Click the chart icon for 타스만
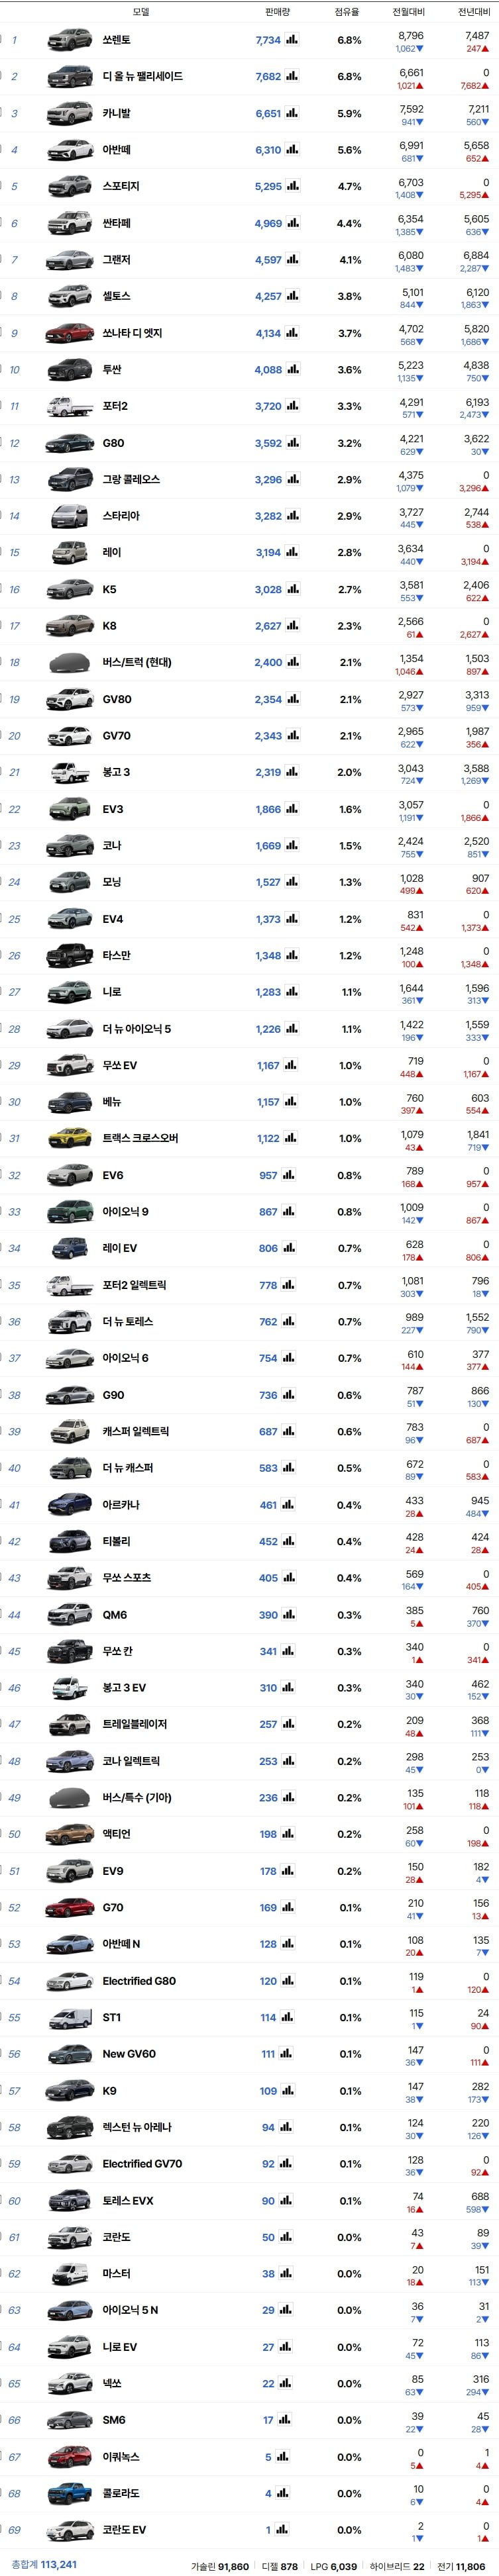499x2576 pixels. coord(292,956)
